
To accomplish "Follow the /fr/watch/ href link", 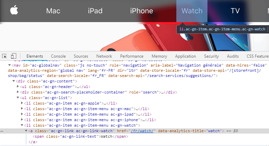I will (143, 131).
